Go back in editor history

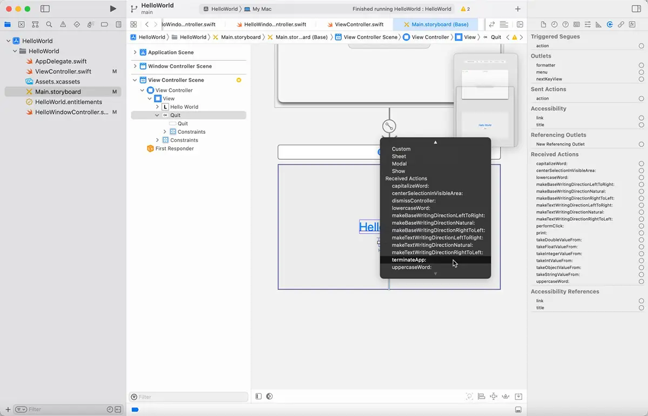click(x=147, y=24)
